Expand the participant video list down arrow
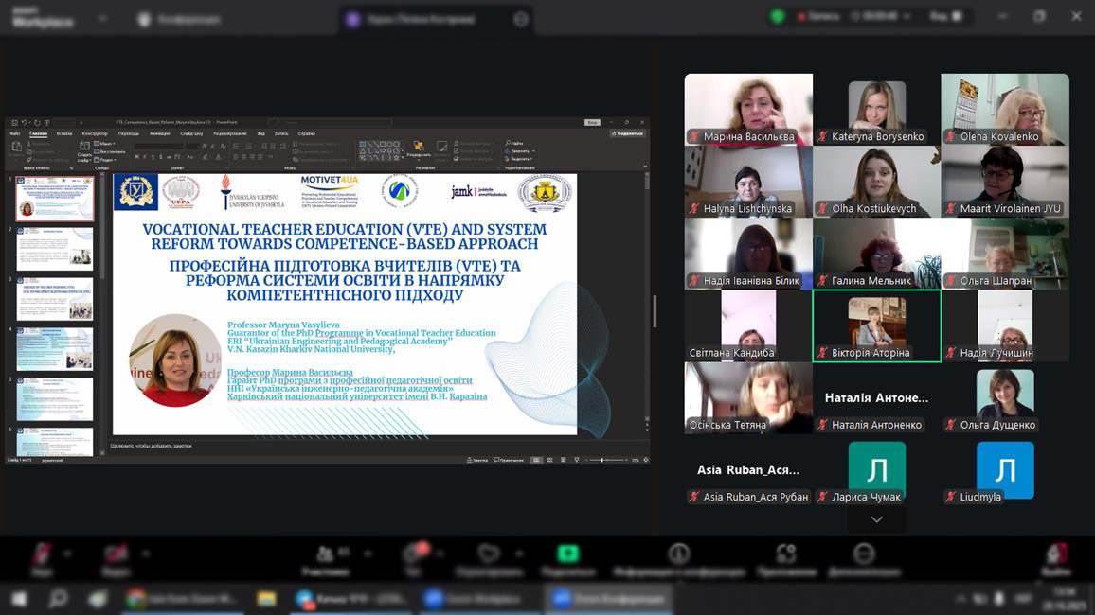Screen dimensions: 1095x615 876,519
